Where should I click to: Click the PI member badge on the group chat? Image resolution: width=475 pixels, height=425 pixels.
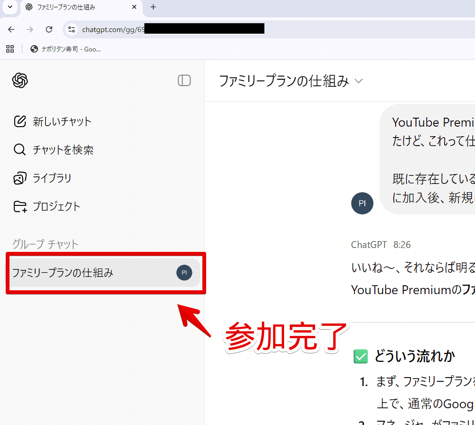click(x=184, y=272)
